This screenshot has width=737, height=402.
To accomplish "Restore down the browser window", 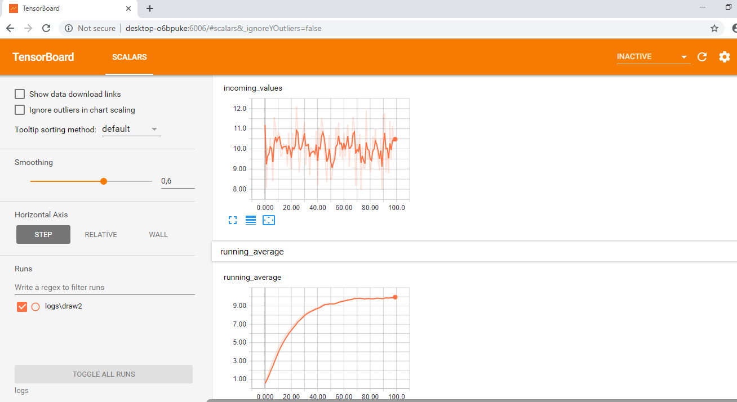I will click(x=728, y=7).
